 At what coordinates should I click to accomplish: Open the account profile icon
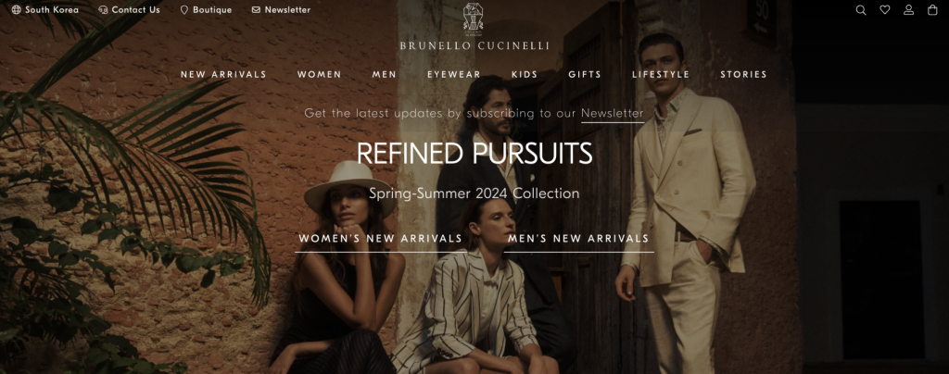point(908,9)
